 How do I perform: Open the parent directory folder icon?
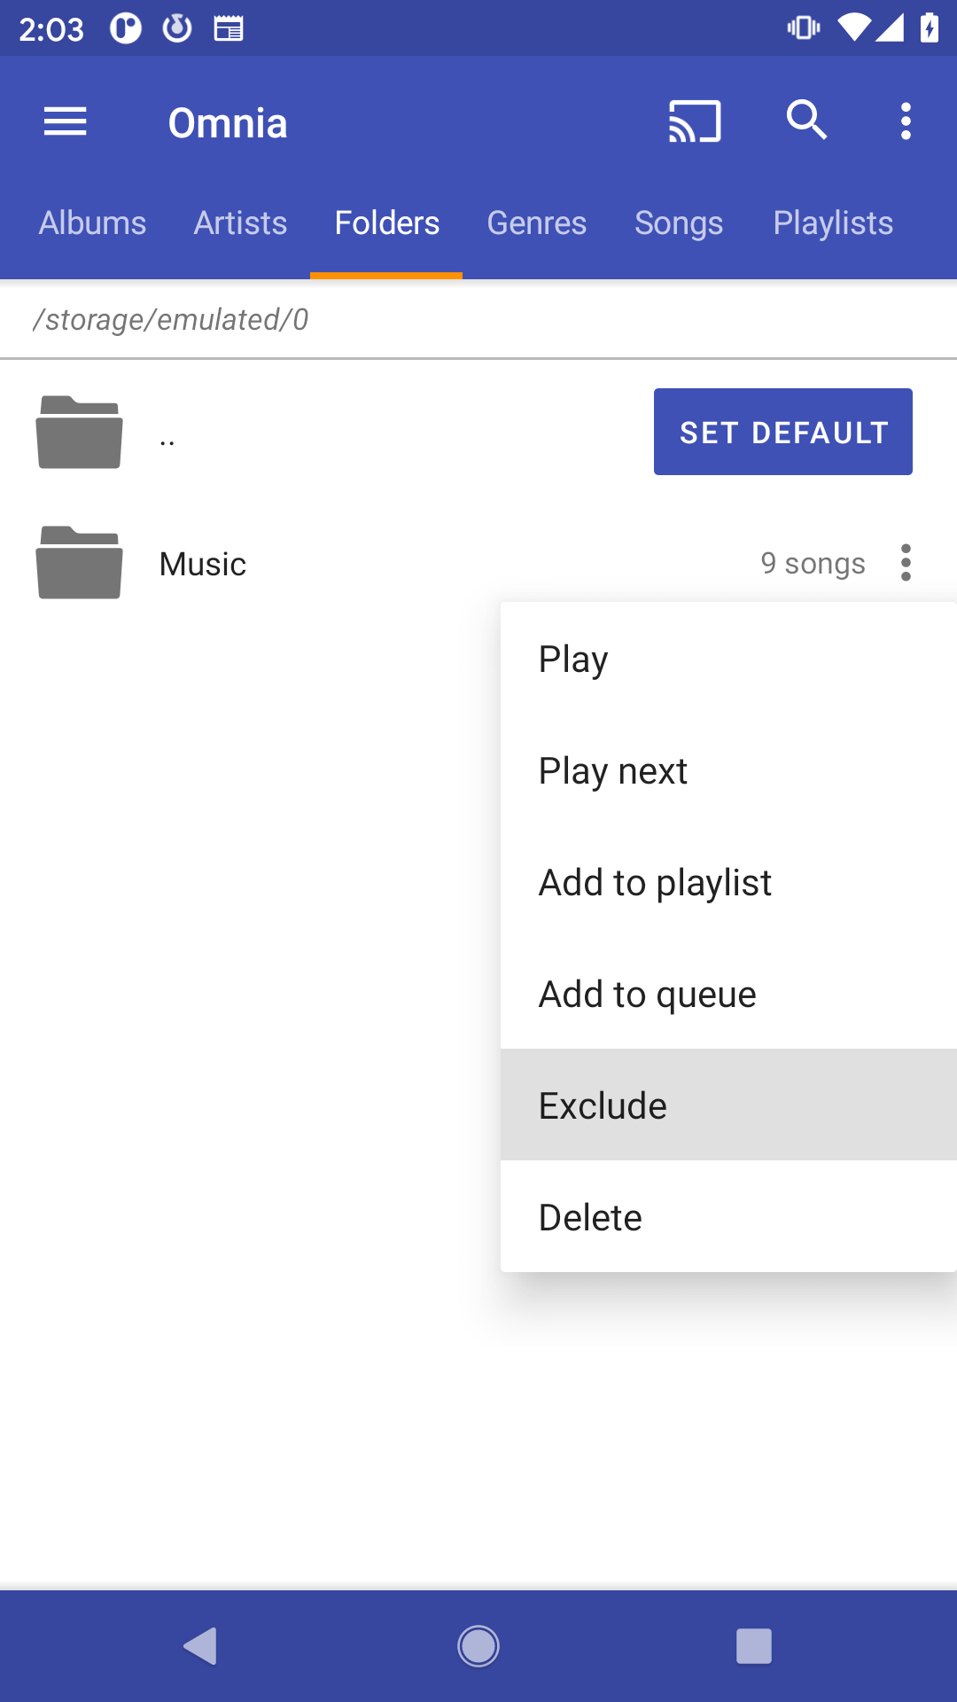79,433
